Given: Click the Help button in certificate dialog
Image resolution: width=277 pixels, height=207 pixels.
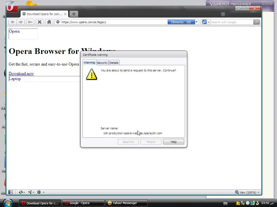Looking at the screenshot, I should 173,142.
